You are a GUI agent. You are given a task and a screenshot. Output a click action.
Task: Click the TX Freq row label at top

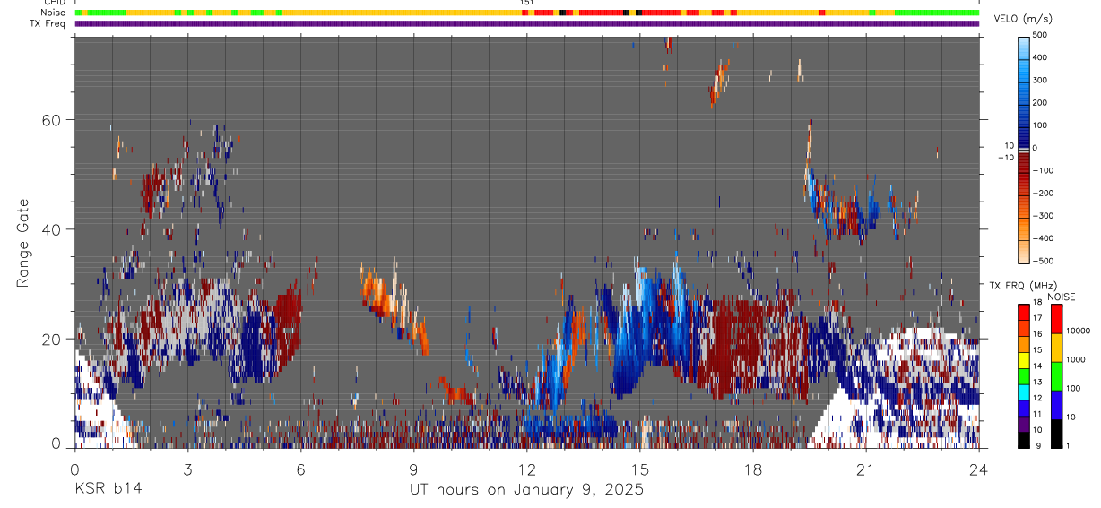[48, 23]
